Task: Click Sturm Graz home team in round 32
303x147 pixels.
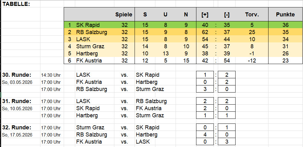Action: [90, 128]
